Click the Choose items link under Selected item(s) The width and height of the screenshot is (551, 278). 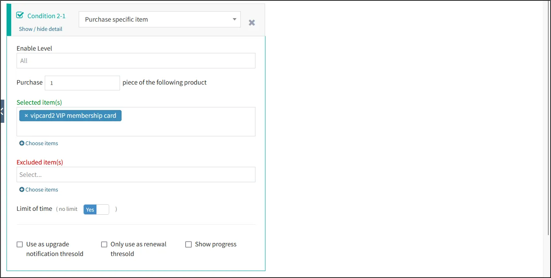[x=42, y=143]
